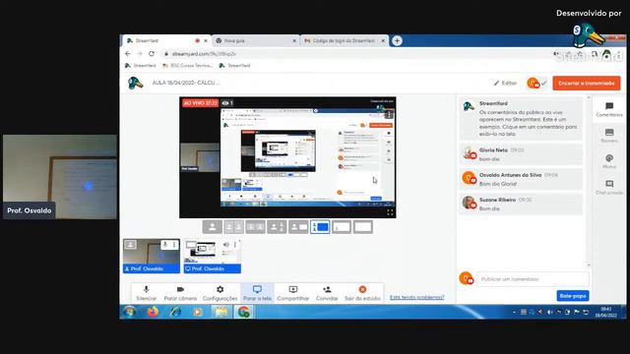
Task: Mute mic icon on camera thumbnail
Action: (164, 245)
